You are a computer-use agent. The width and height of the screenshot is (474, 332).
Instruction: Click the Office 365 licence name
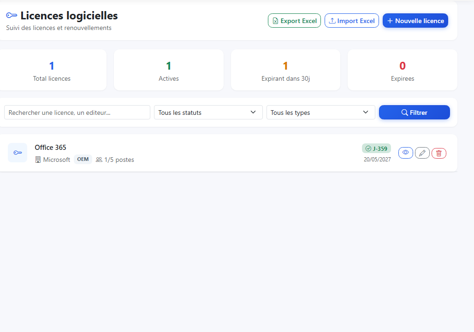(50, 147)
